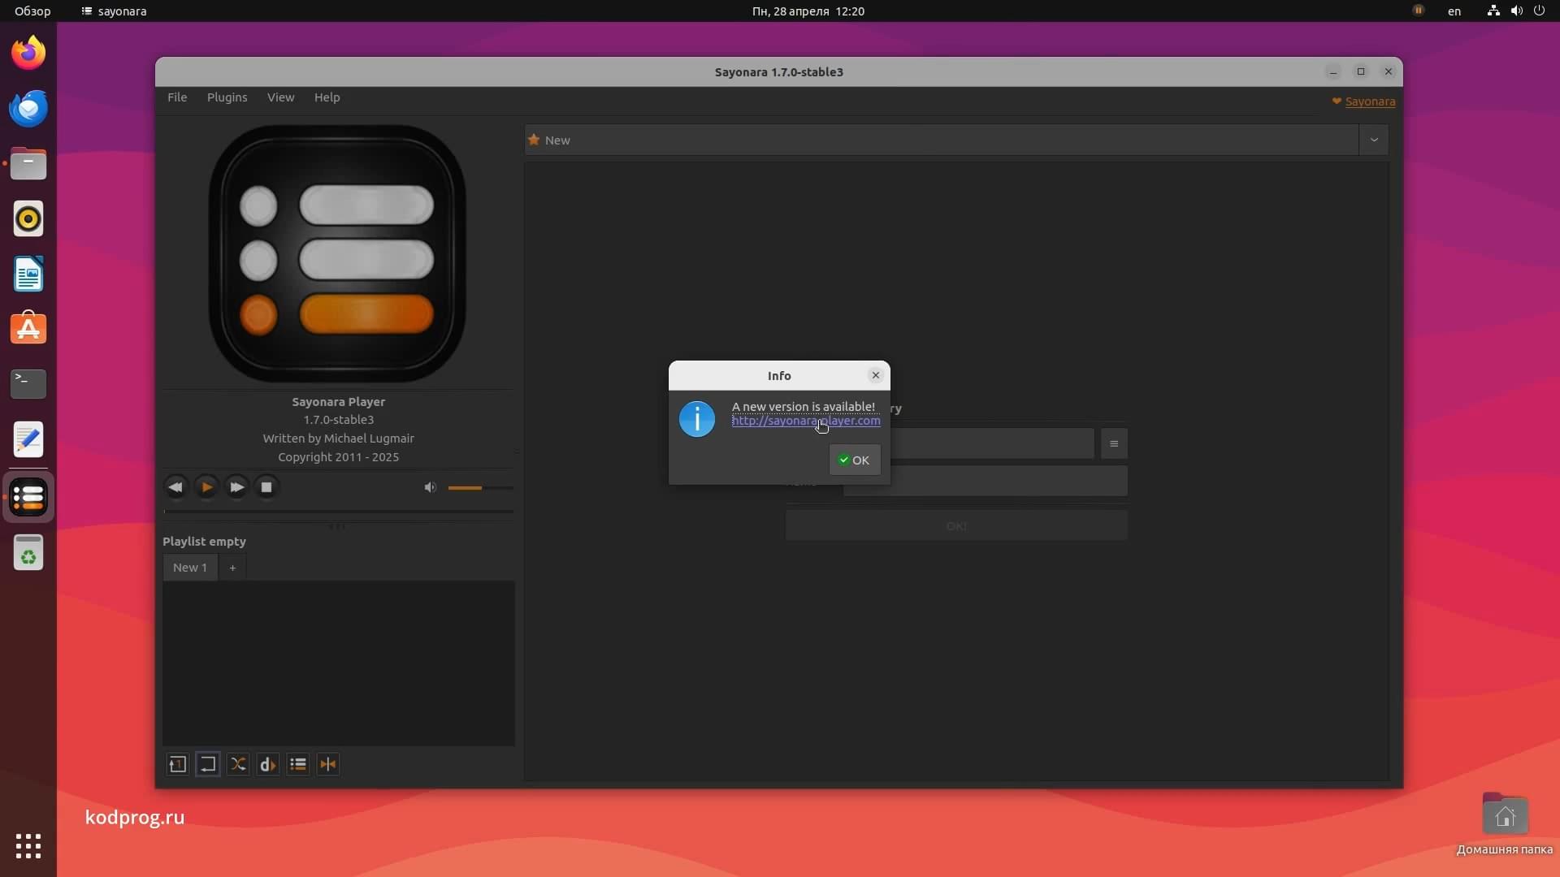Mute the volume via speaker icon
The width and height of the screenshot is (1560, 877).
pyautogui.click(x=430, y=487)
